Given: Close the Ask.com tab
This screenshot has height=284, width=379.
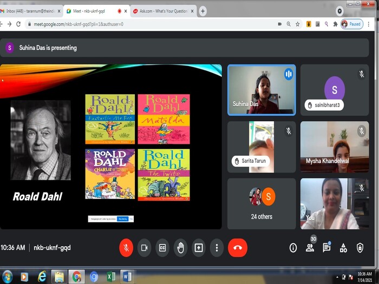Looking at the screenshot, I should [x=192, y=11].
